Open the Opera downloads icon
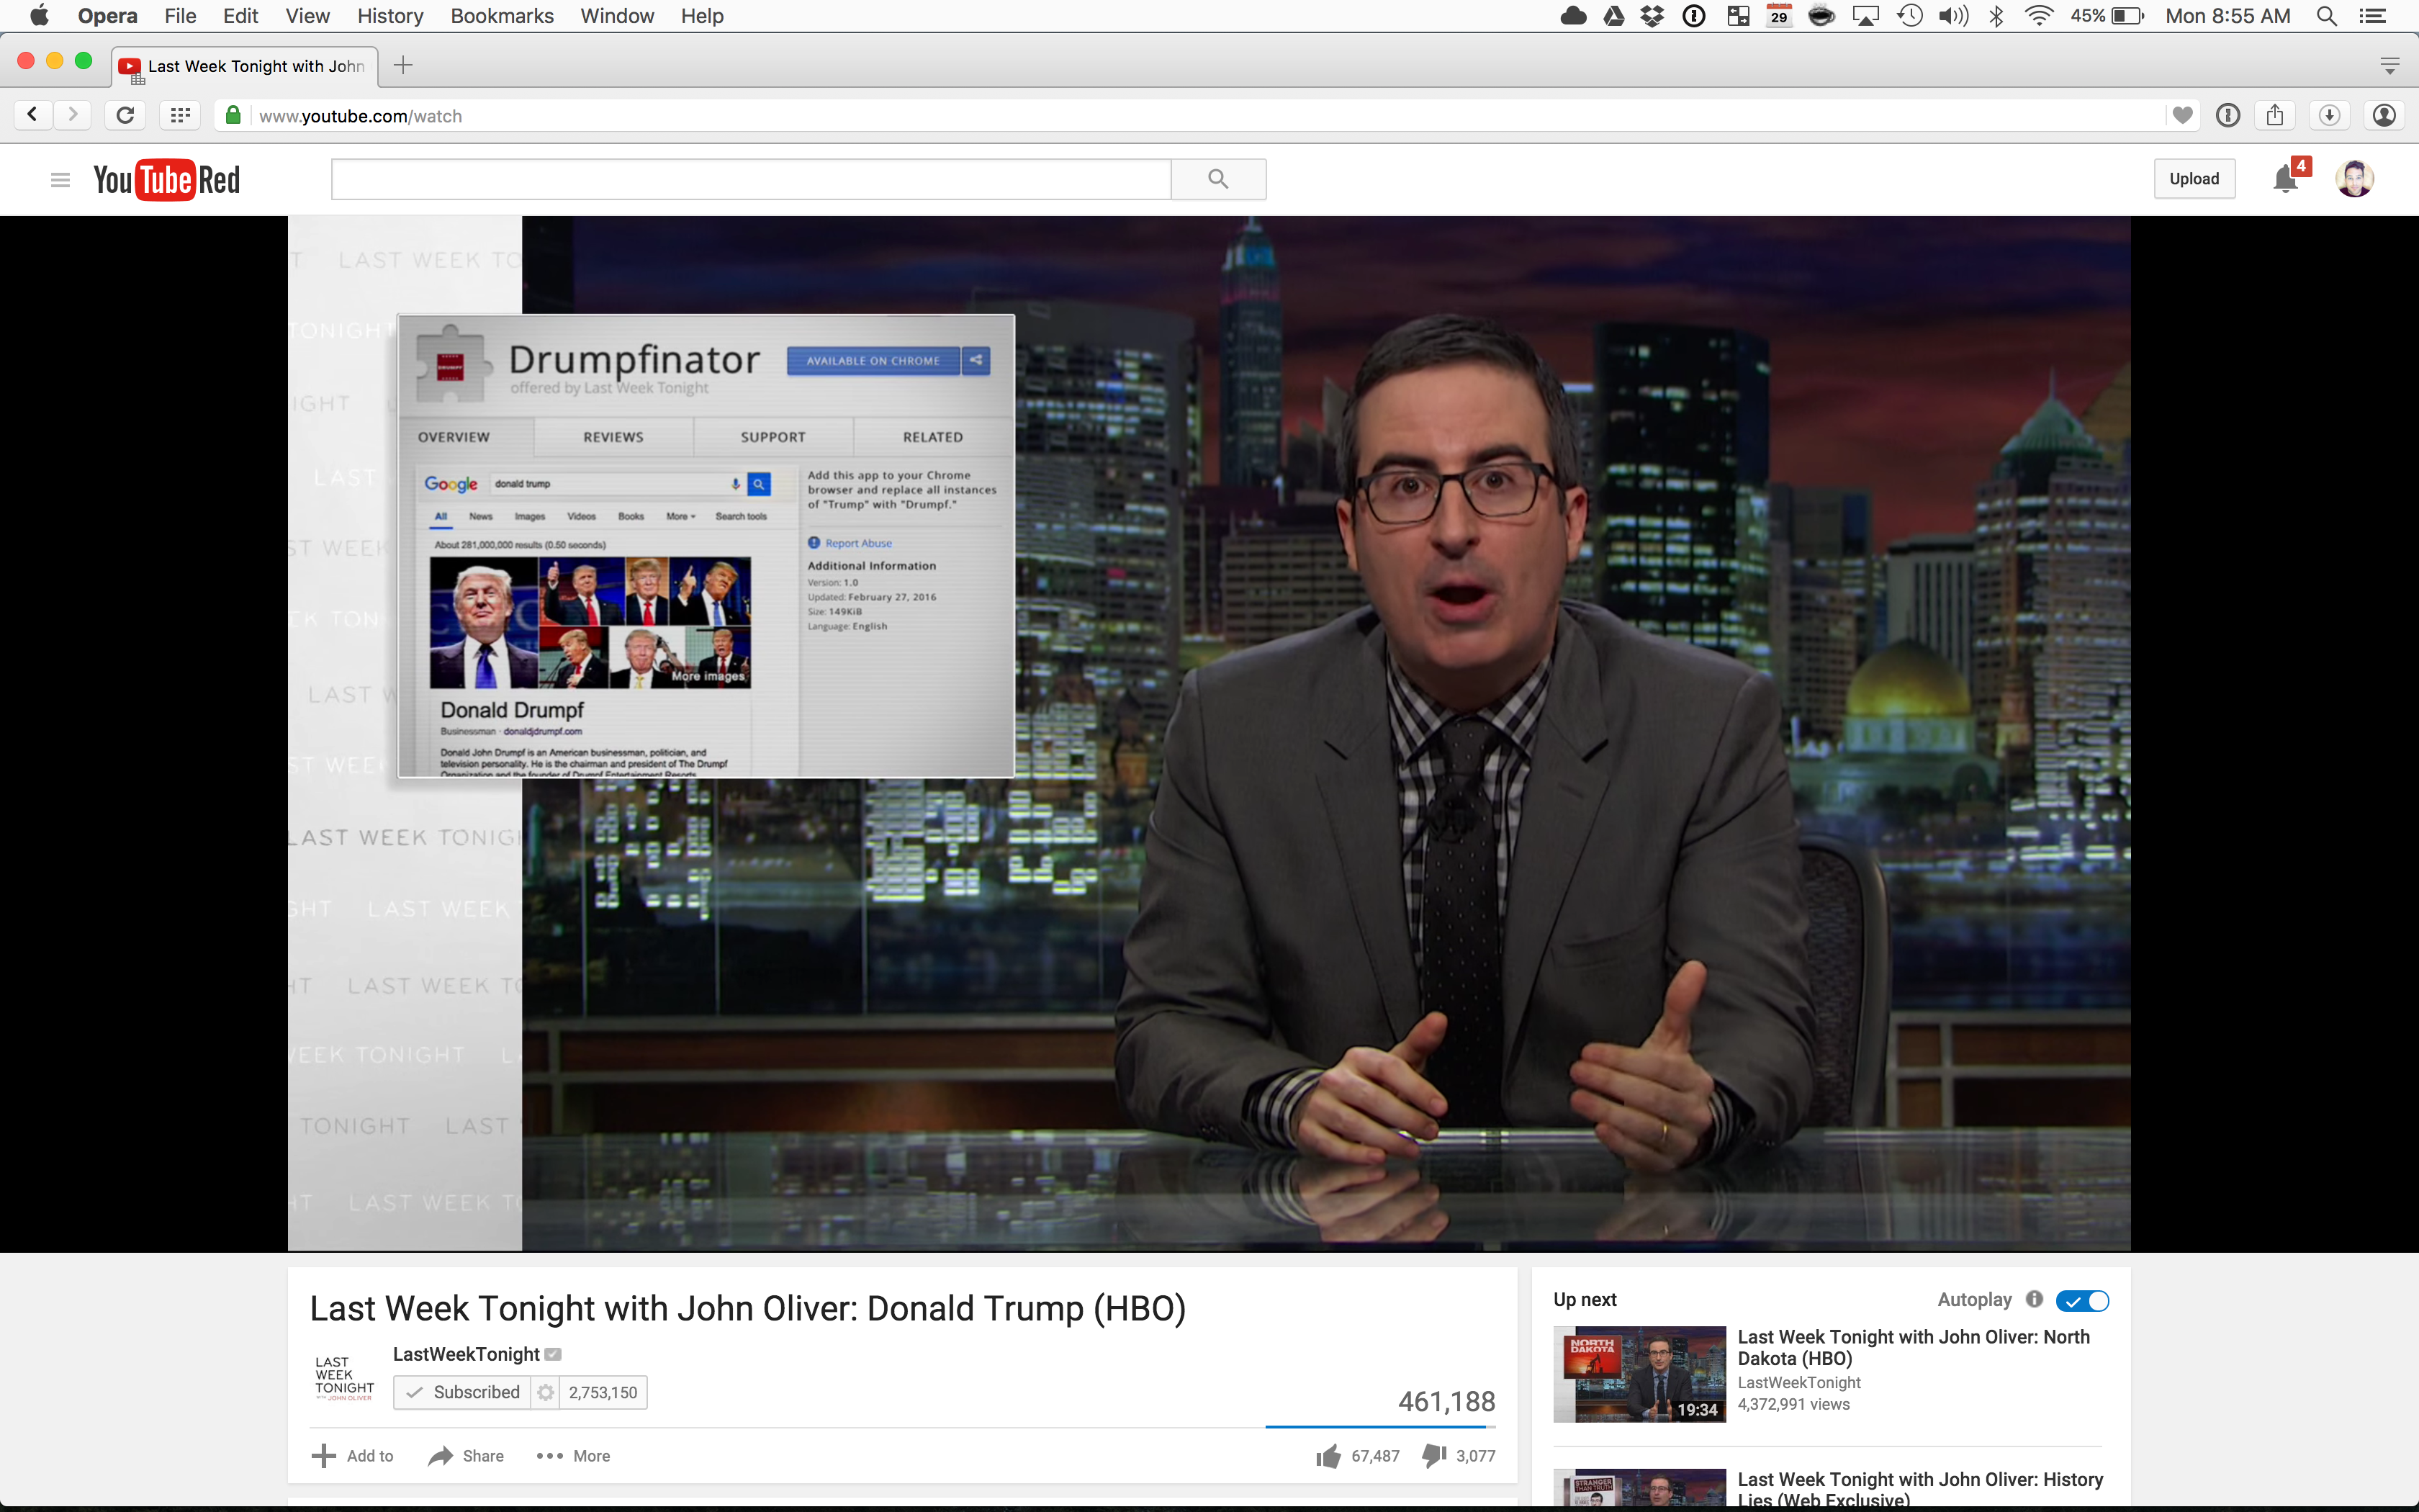Screen dimensions: 2419x1512 point(2329,115)
